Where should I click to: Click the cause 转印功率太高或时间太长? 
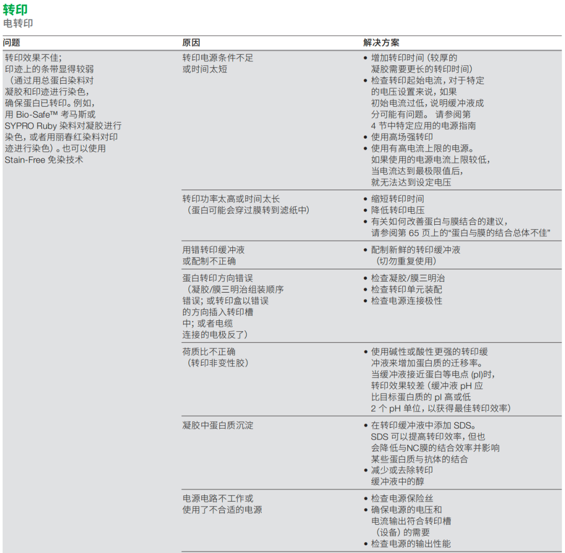click(x=231, y=199)
